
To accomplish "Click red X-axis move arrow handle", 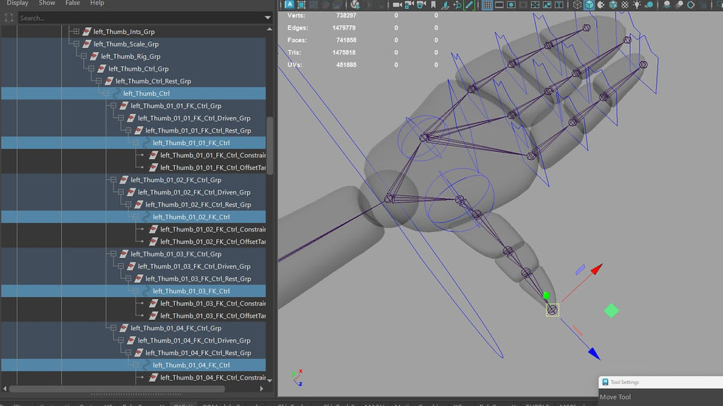I will (x=597, y=268).
